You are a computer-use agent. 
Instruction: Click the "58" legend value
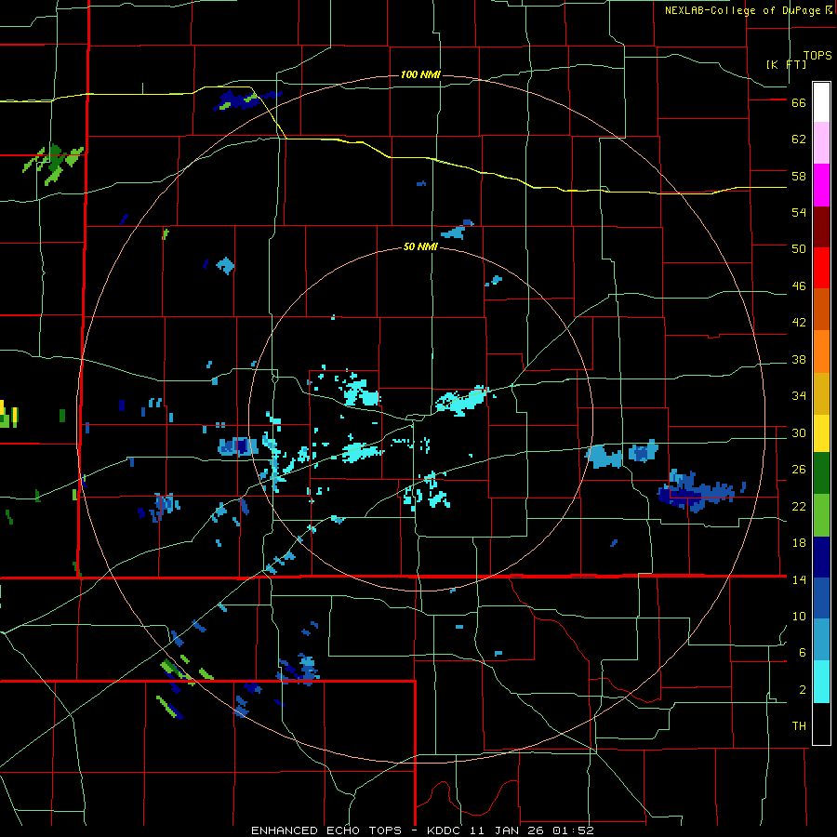pyautogui.click(x=799, y=176)
